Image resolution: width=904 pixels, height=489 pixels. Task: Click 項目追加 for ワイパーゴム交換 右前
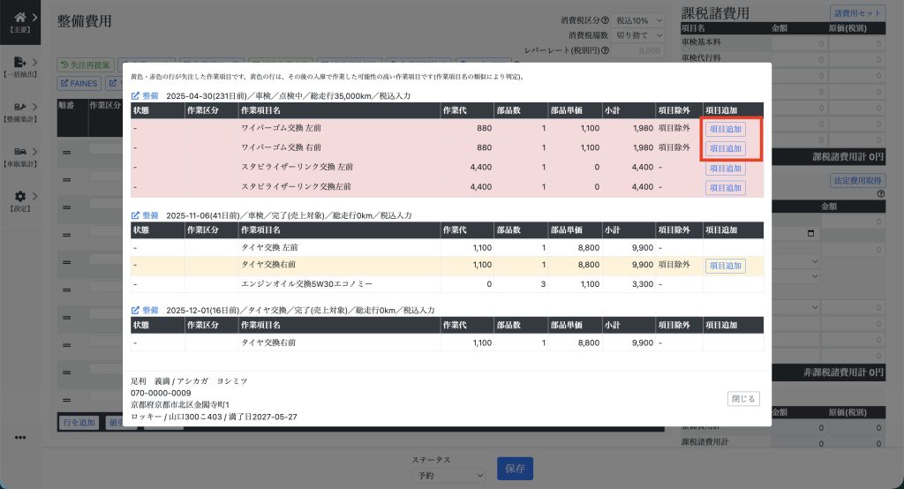725,148
